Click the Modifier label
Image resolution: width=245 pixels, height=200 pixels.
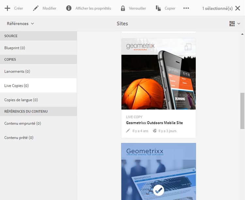pyautogui.click(x=49, y=8)
